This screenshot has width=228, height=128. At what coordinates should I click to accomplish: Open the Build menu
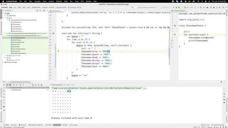(x=66, y=1)
